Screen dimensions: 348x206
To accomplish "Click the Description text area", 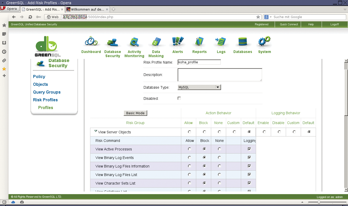I will tap(220, 75).
